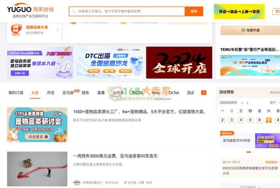Click the 选爆品做大卖 round icon
This screenshot has height=188, width=280.
[x=16, y=30]
